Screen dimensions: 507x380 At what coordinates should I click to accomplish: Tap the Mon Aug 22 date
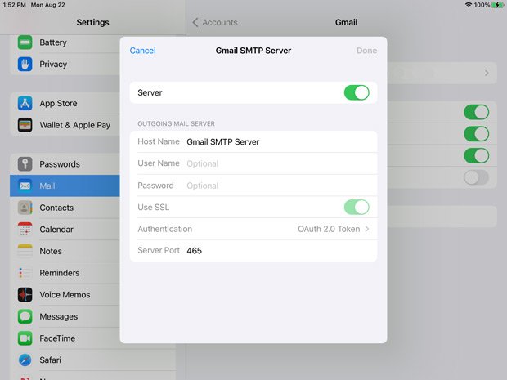tap(48, 5)
